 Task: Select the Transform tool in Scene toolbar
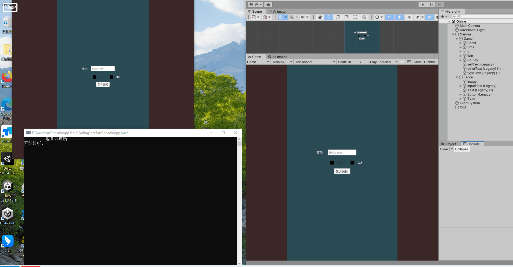click(x=364, y=17)
